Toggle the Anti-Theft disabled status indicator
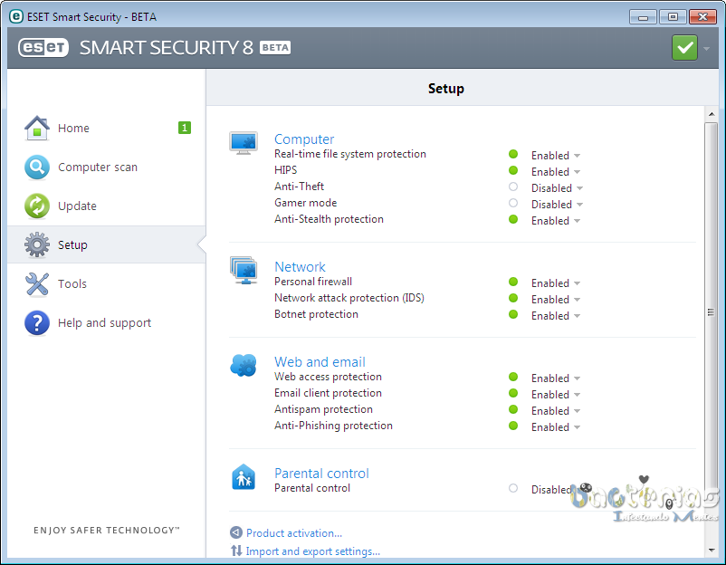Viewport: 726px width, 565px height. 513,187
